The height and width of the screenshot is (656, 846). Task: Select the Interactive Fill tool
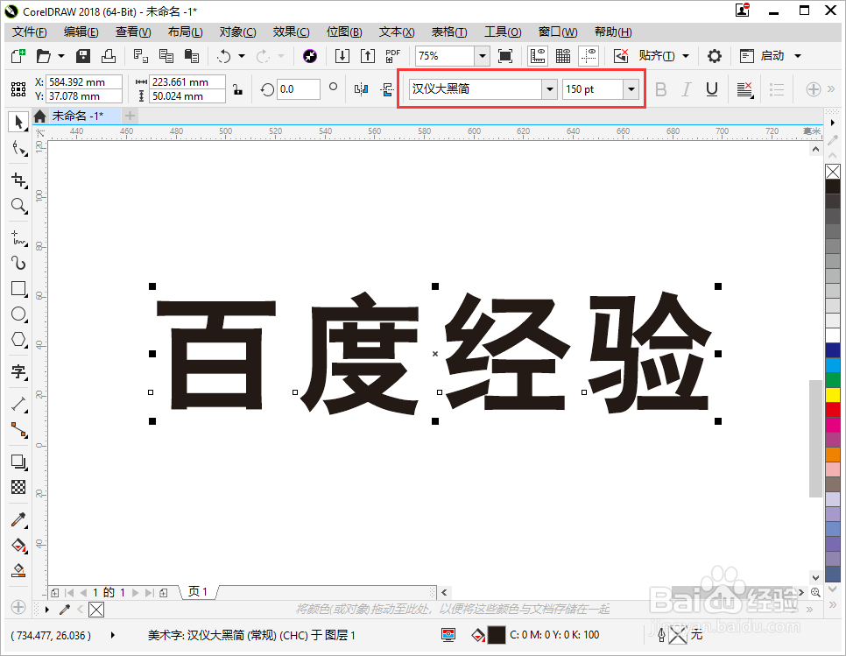tap(19, 545)
